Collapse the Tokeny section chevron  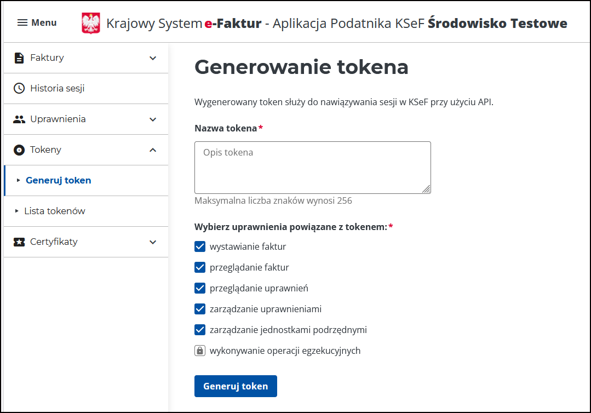153,150
